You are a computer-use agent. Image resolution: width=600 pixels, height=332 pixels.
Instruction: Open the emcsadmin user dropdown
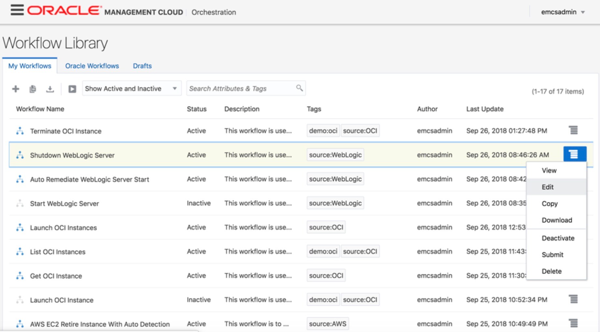(563, 12)
